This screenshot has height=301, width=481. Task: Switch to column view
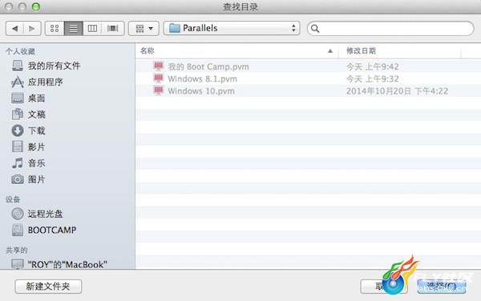click(x=92, y=29)
